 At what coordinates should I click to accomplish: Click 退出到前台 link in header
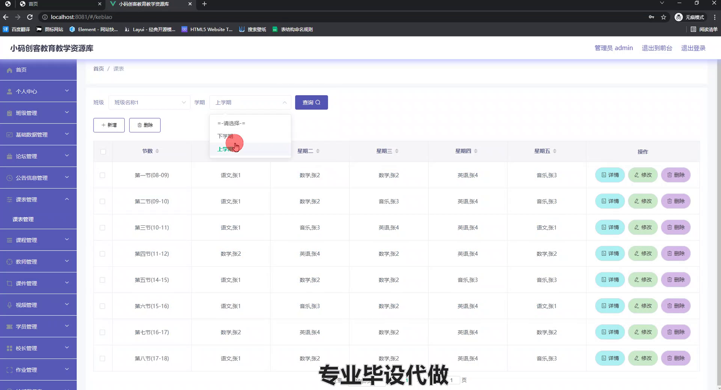(x=657, y=48)
